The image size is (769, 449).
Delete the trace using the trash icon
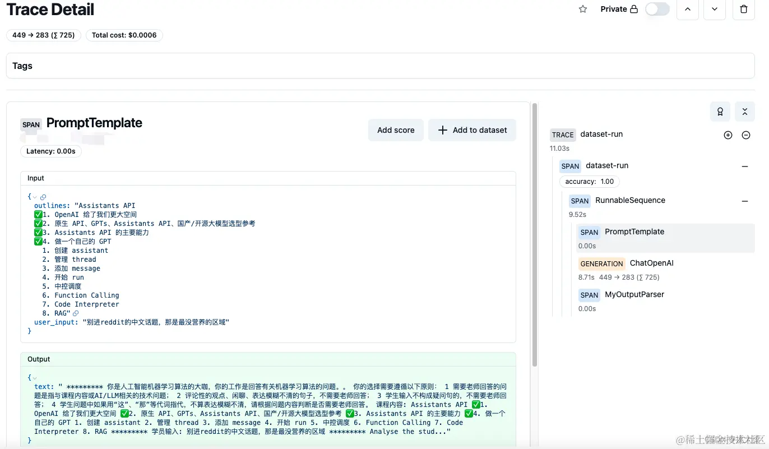pyautogui.click(x=744, y=9)
